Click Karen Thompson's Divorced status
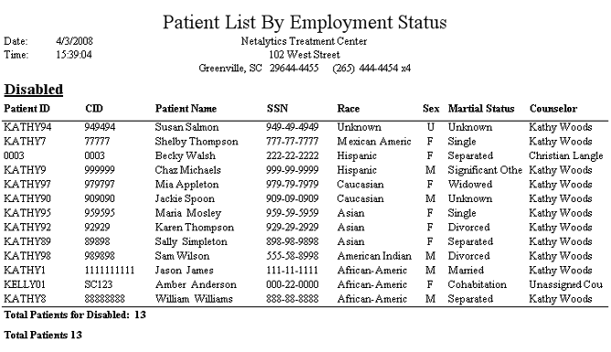The width and height of the screenshot is (611, 352). (469, 228)
